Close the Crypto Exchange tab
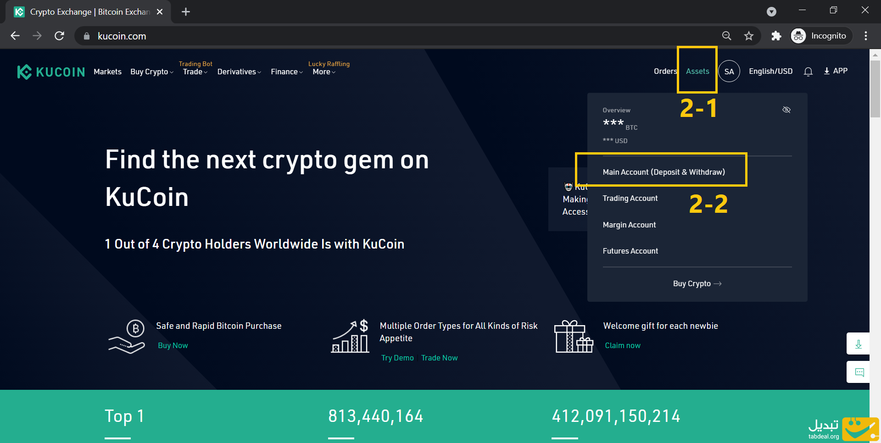Screen dimensions: 881x443 (x=160, y=12)
